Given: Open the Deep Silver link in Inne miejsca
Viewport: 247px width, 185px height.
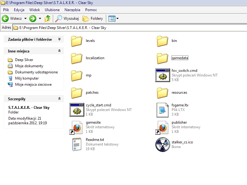Looking at the screenshot, I should [24, 60].
